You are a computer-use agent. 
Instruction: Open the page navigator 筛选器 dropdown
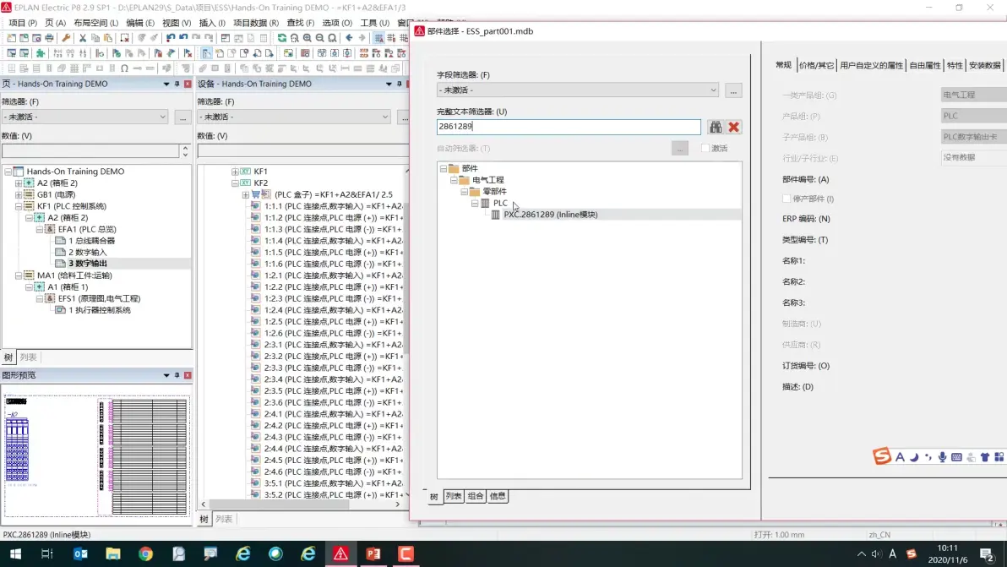pyautogui.click(x=84, y=117)
